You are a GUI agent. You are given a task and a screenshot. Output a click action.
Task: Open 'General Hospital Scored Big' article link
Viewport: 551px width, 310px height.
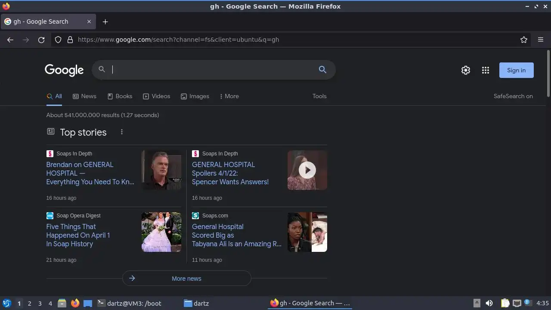(x=237, y=235)
